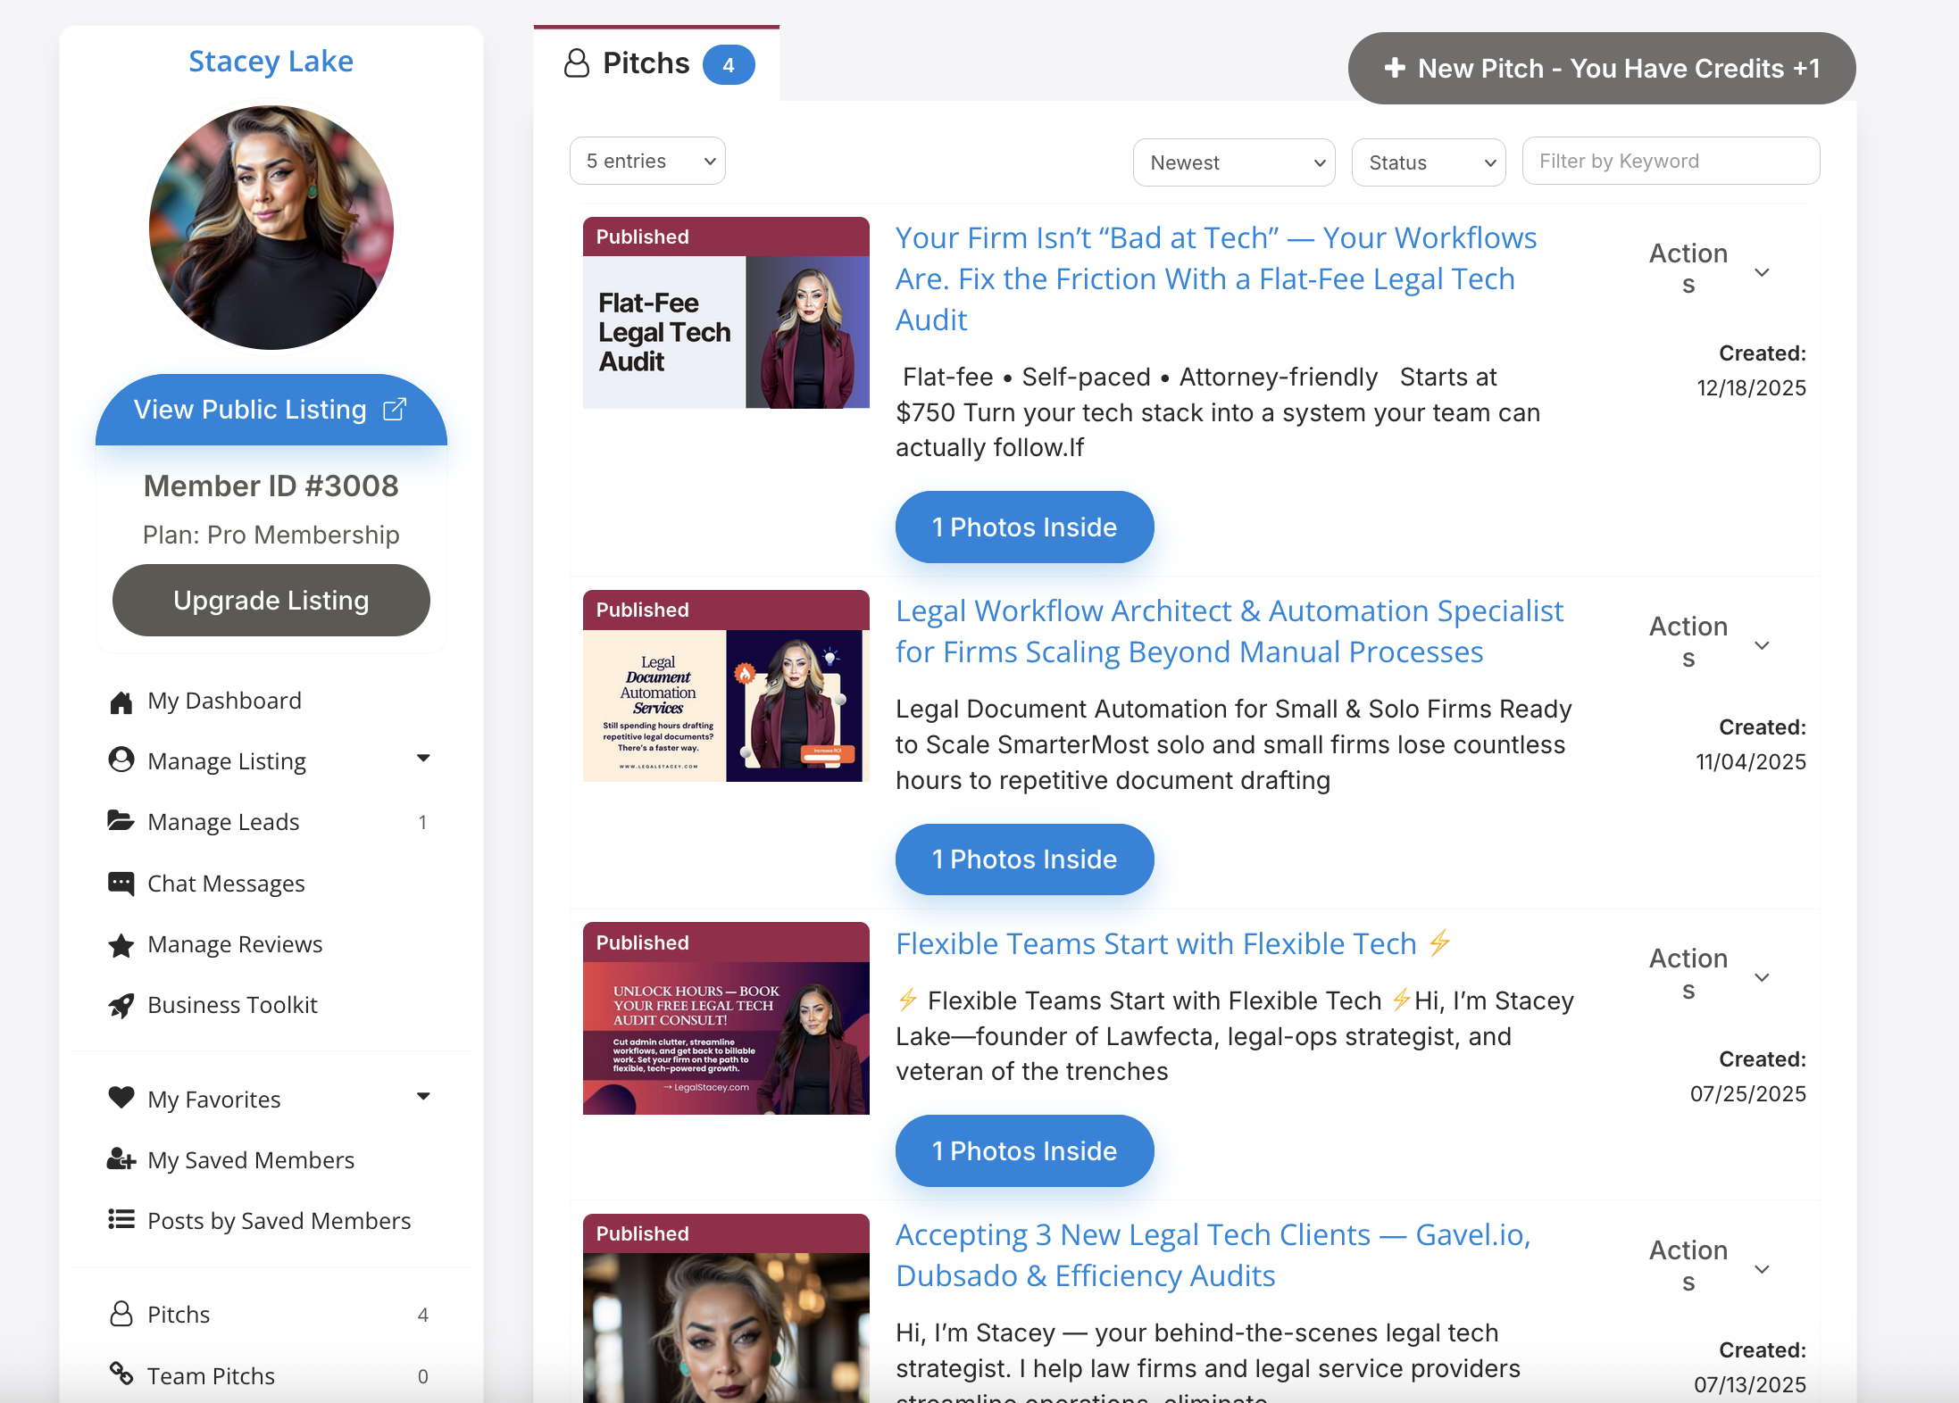Click the Posts by Saved Members list icon
Viewport: 1959px width, 1403px height.
[x=121, y=1220]
